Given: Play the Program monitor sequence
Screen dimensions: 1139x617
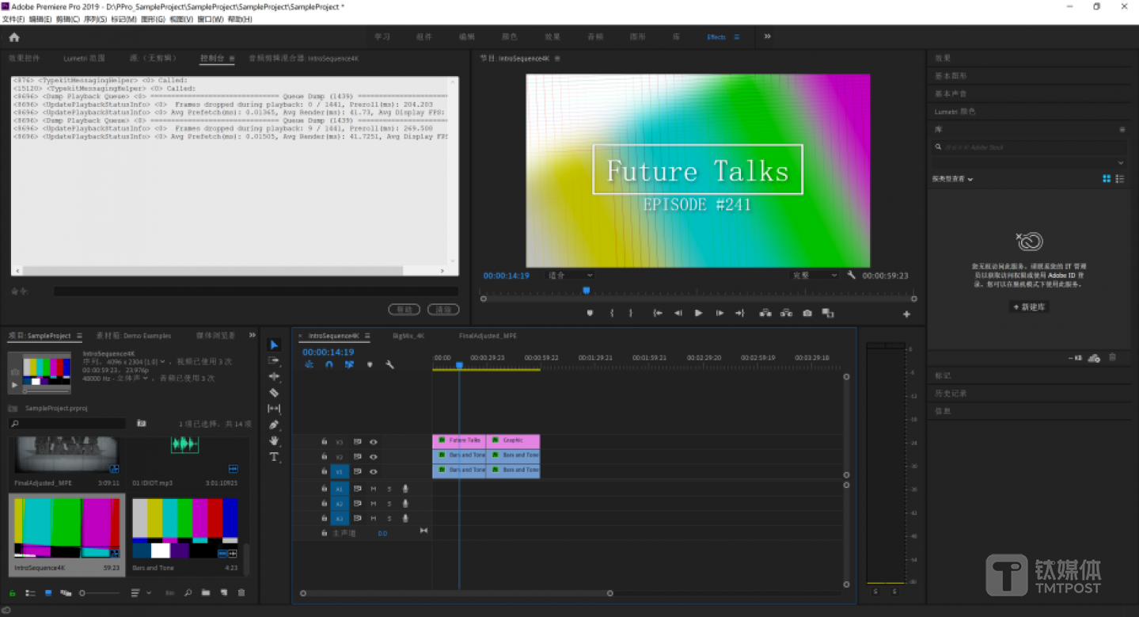Looking at the screenshot, I should point(698,313).
